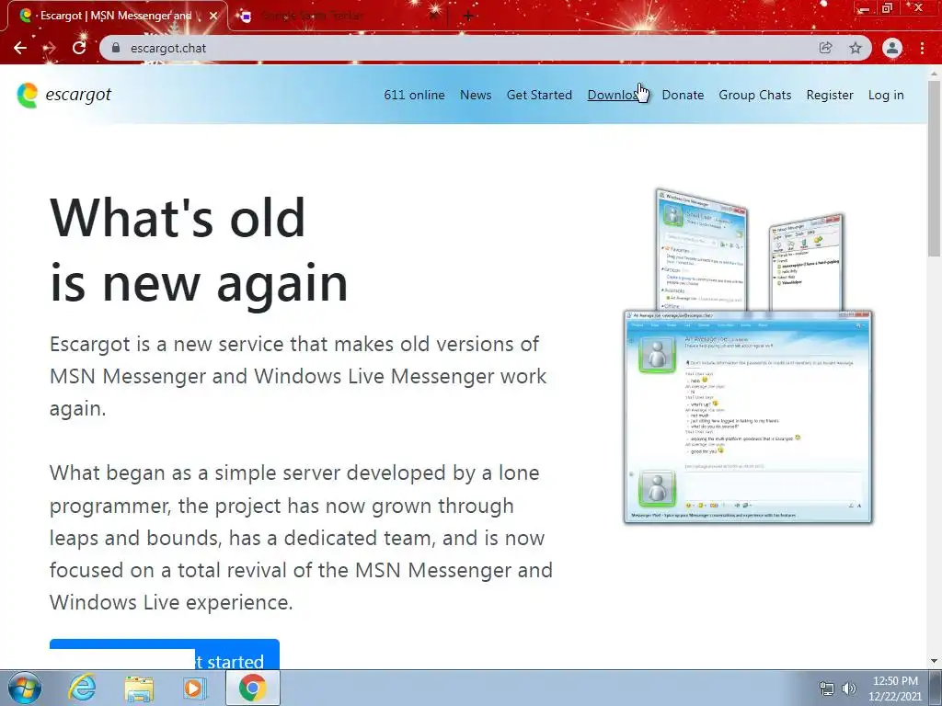The image size is (942, 706).
Task: Click the page scrollbar thumb
Action: point(935,168)
